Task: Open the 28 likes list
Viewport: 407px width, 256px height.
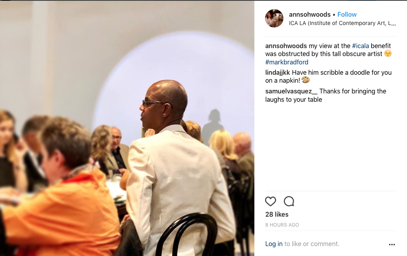Action: pos(277,214)
